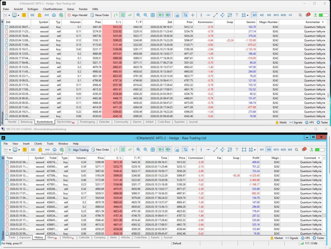Switch to the Exposure tab
The image size is (331, 249).
pos(25,237)
